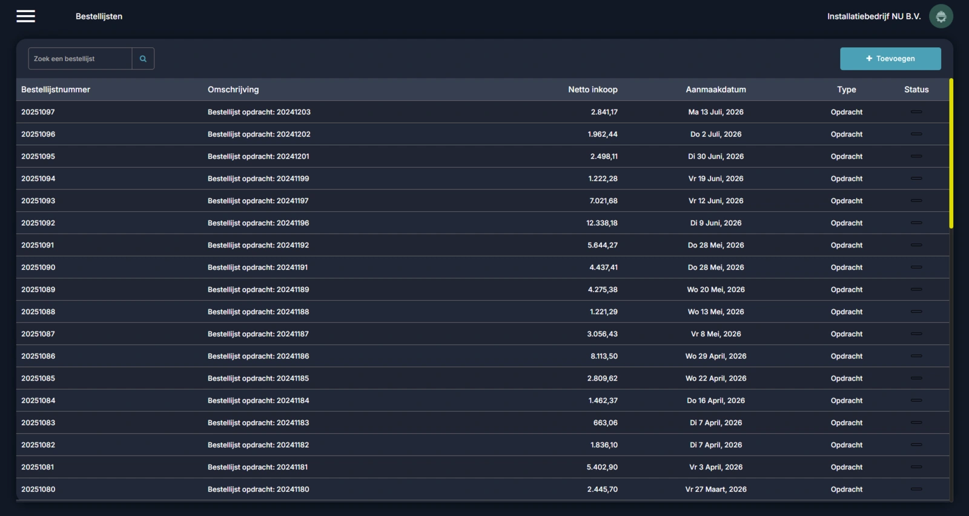The width and height of the screenshot is (969, 516).
Task: Click Opdracht type in row 20251083
Action: (847, 422)
